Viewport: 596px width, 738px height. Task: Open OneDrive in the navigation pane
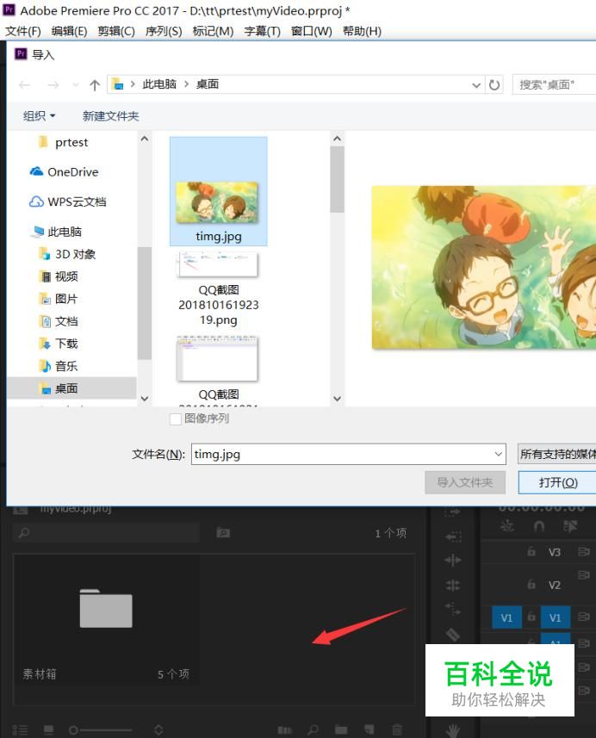[64, 171]
